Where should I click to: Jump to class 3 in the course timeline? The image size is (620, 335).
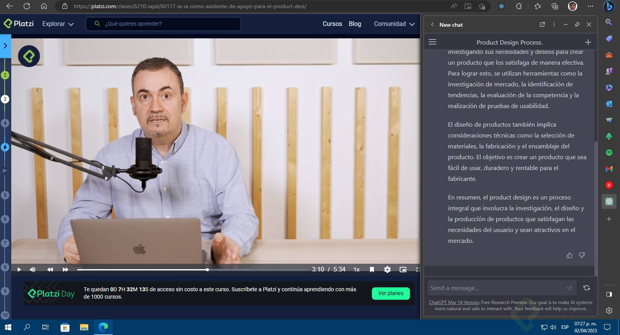pos(5,99)
